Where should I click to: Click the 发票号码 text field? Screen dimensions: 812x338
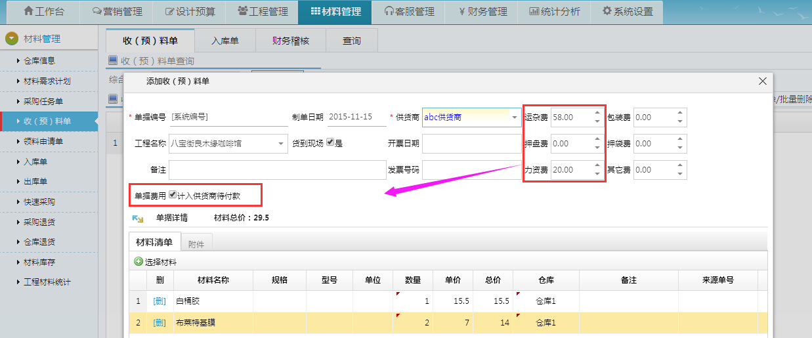tap(471, 170)
